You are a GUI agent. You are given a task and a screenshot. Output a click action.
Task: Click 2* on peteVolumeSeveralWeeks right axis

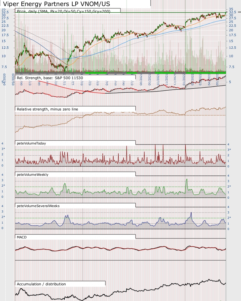click(x=229, y=218)
